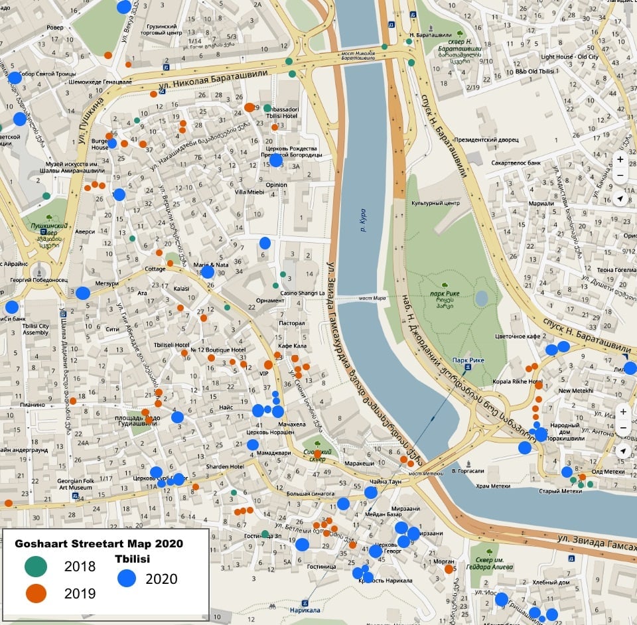Click the Хлебный дом label
The width and height of the screenshot is (637, 625).
(551, 583)
